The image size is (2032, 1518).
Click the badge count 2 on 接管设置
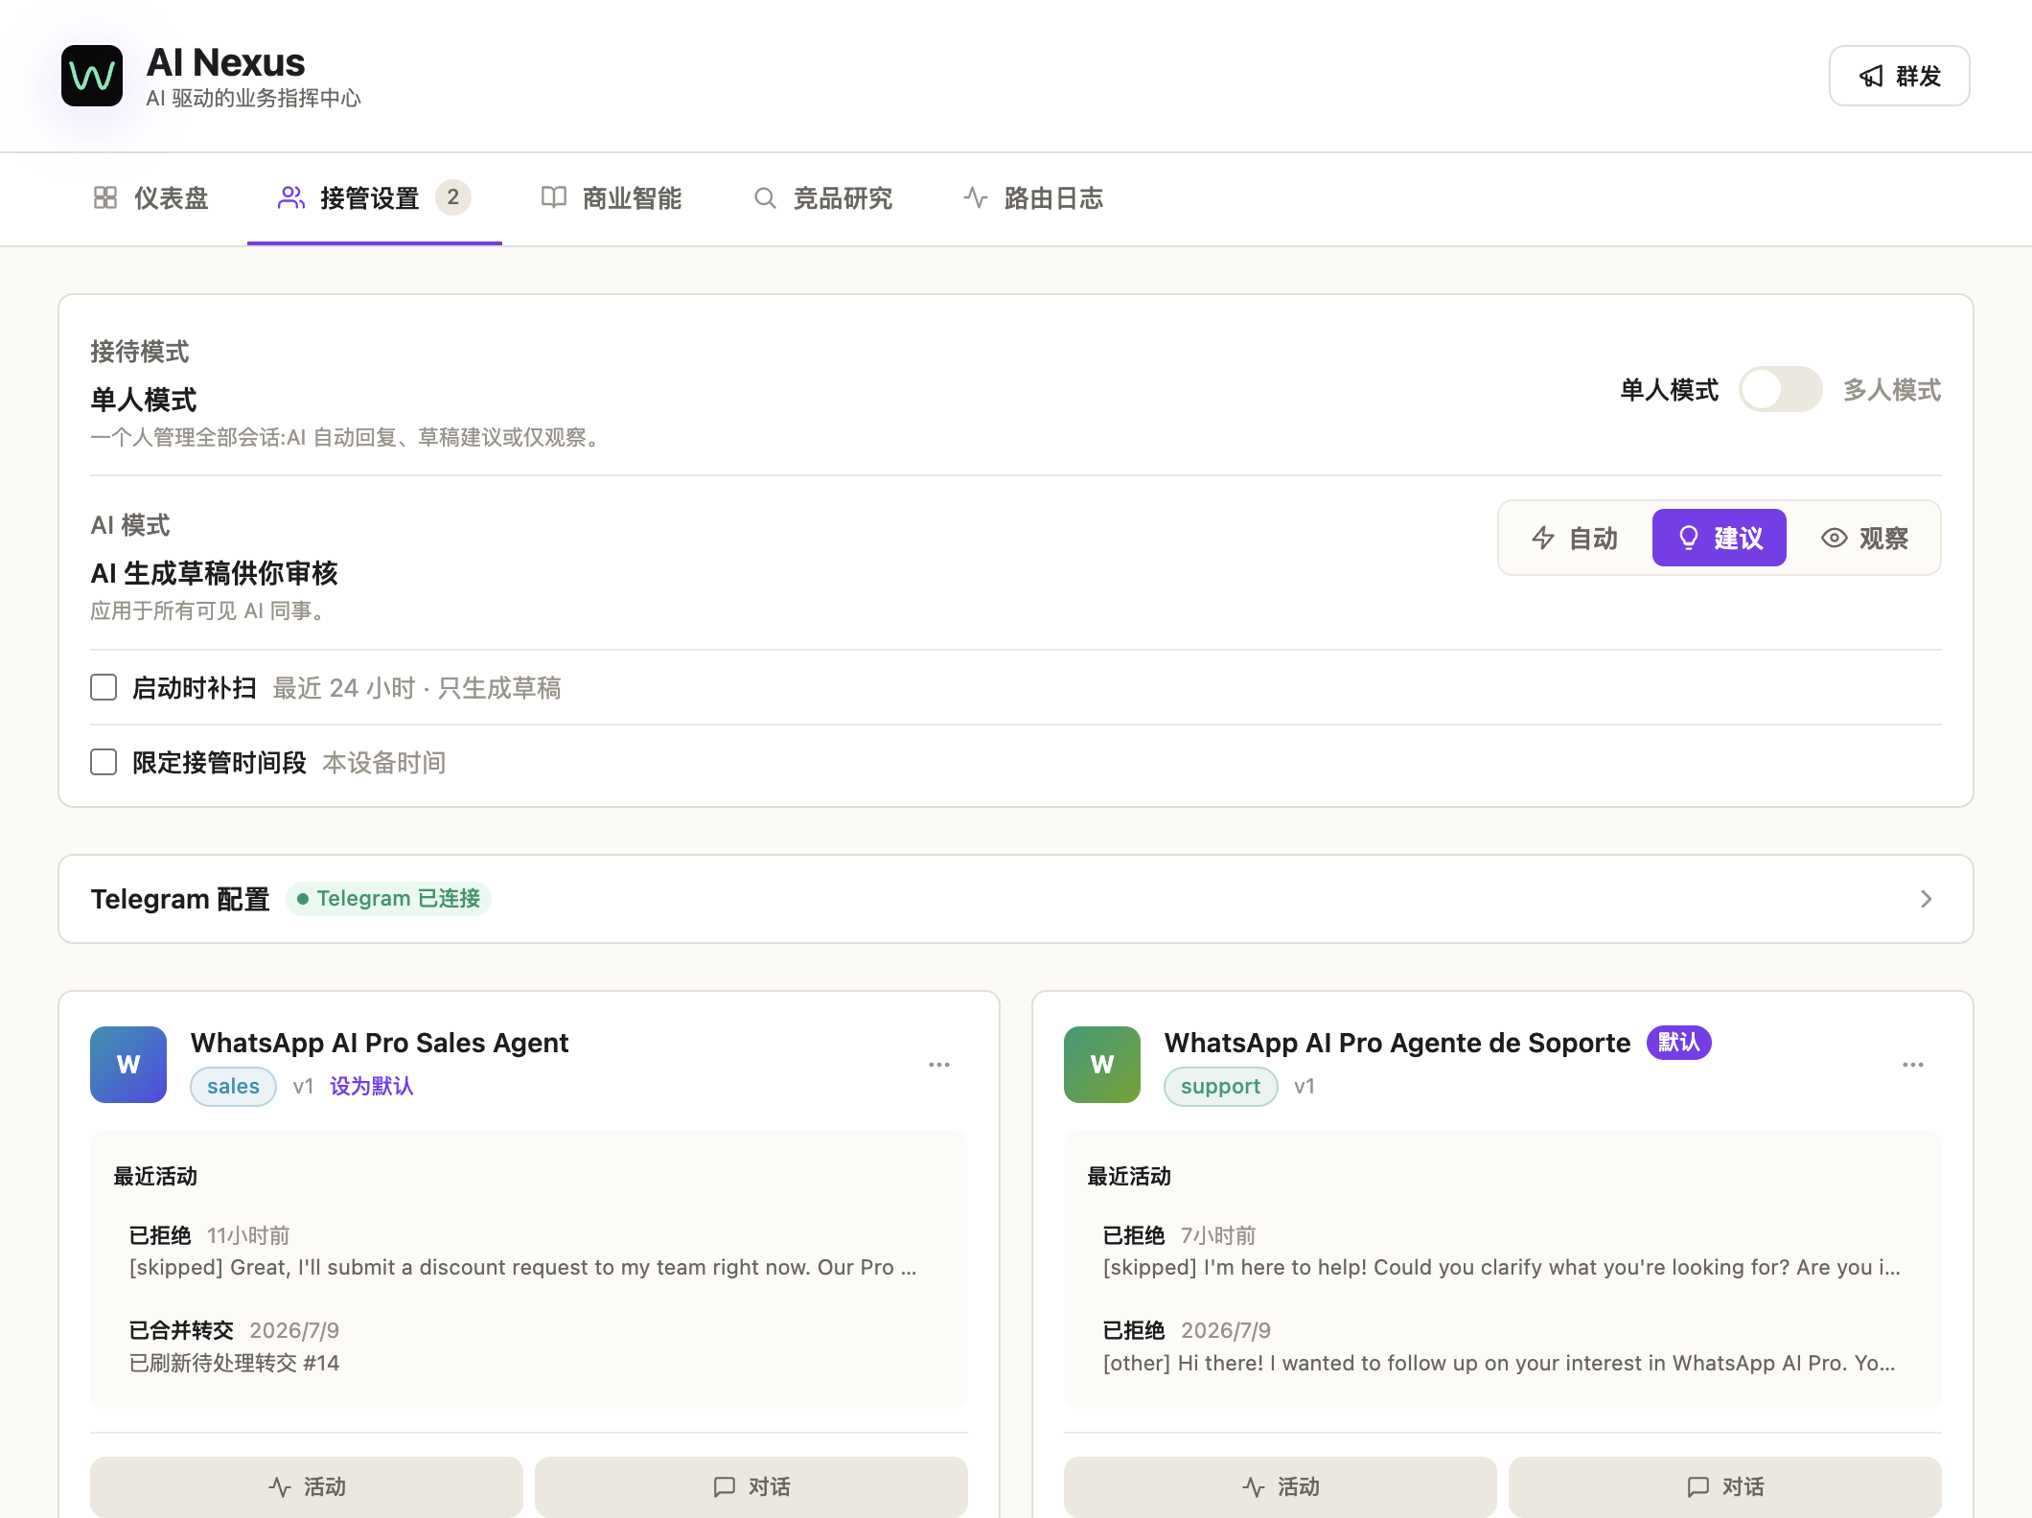click(452, 197)
